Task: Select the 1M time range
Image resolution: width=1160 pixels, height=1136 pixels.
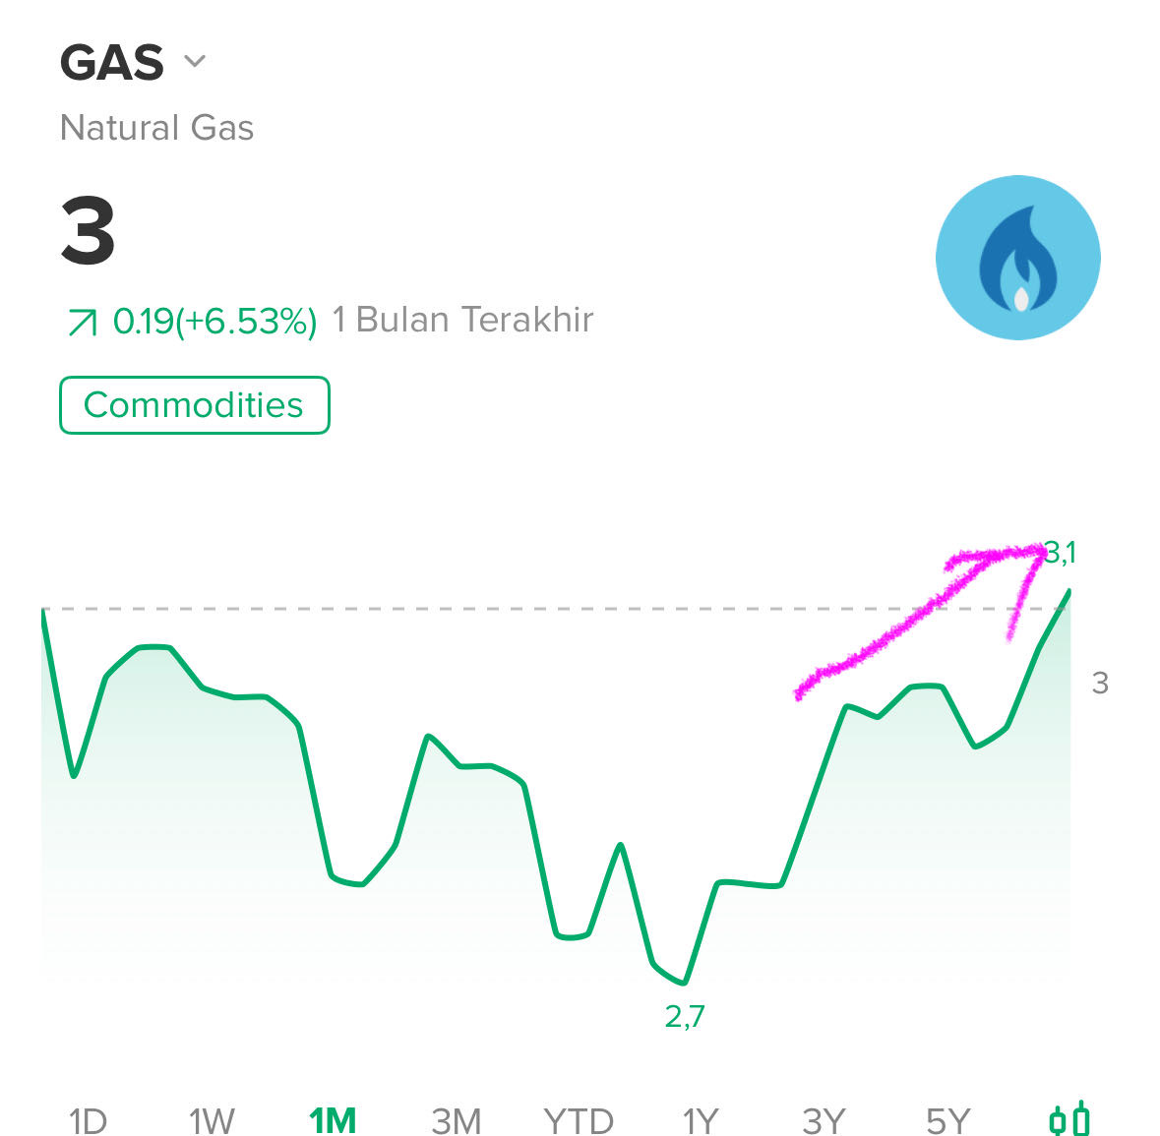Action: (x=333, y=1121)
